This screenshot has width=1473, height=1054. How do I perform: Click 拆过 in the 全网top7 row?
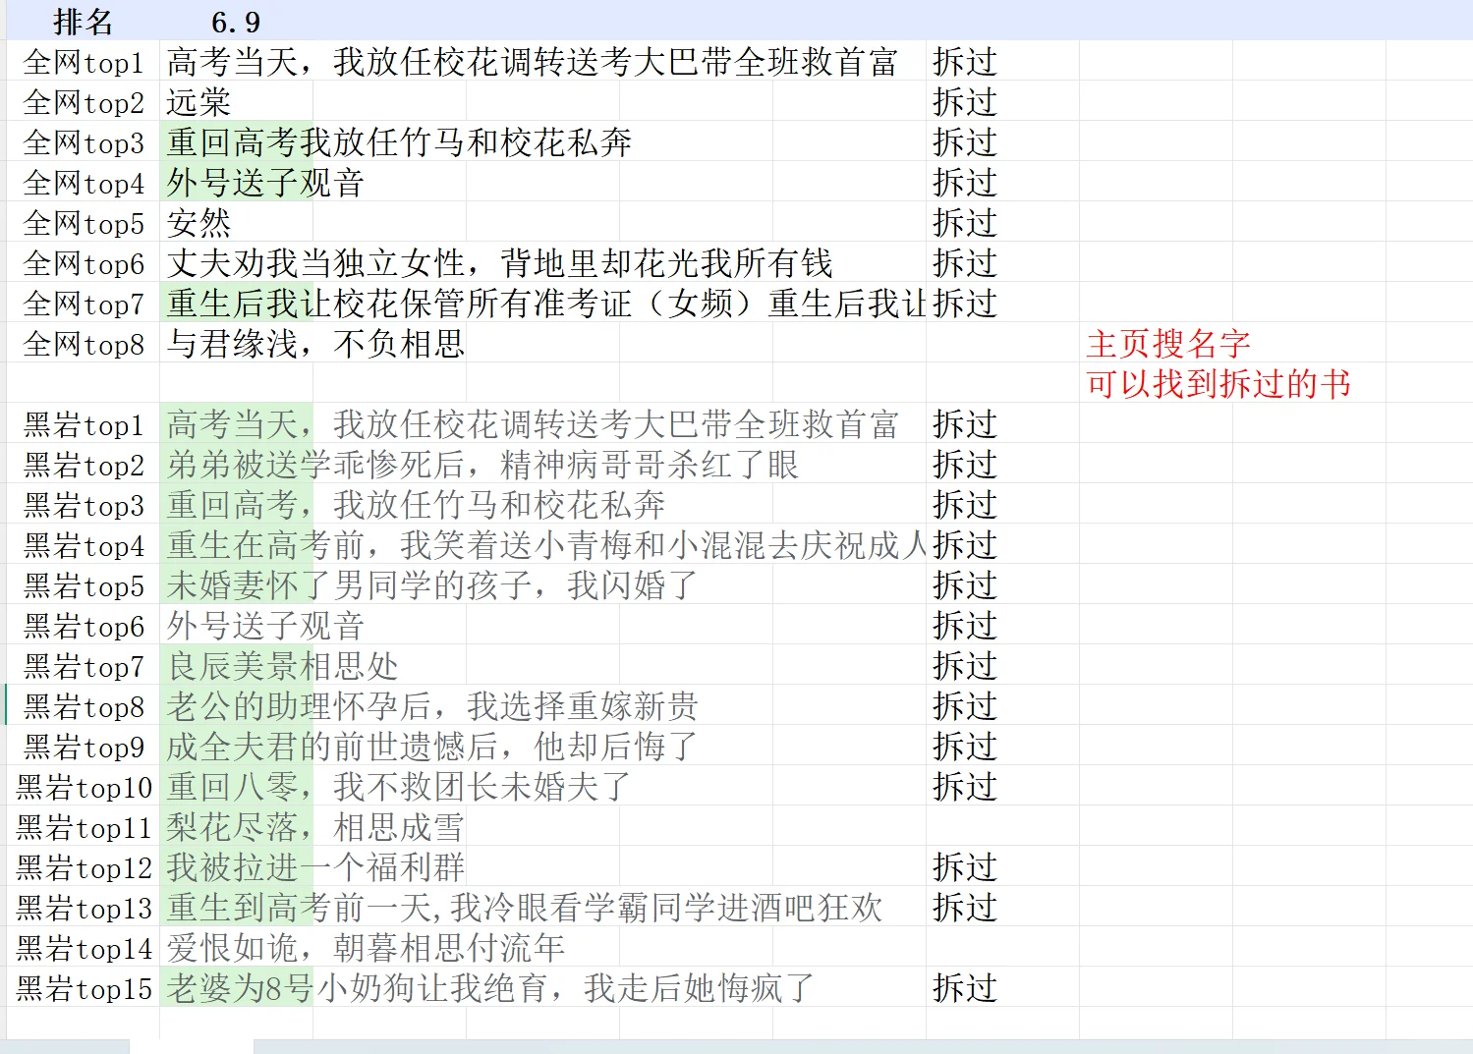coord(965,304)
